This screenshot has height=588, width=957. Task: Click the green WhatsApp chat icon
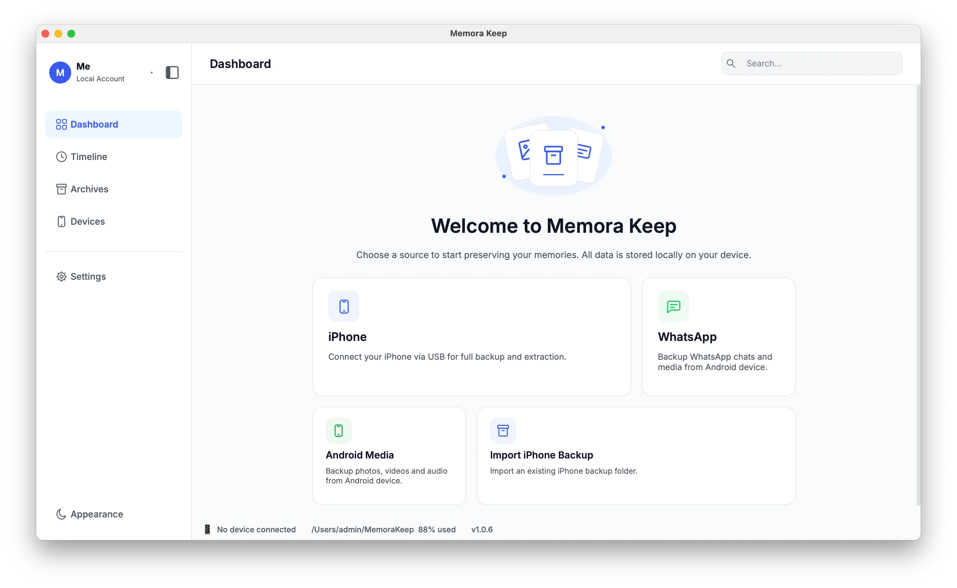click(673, 306)
